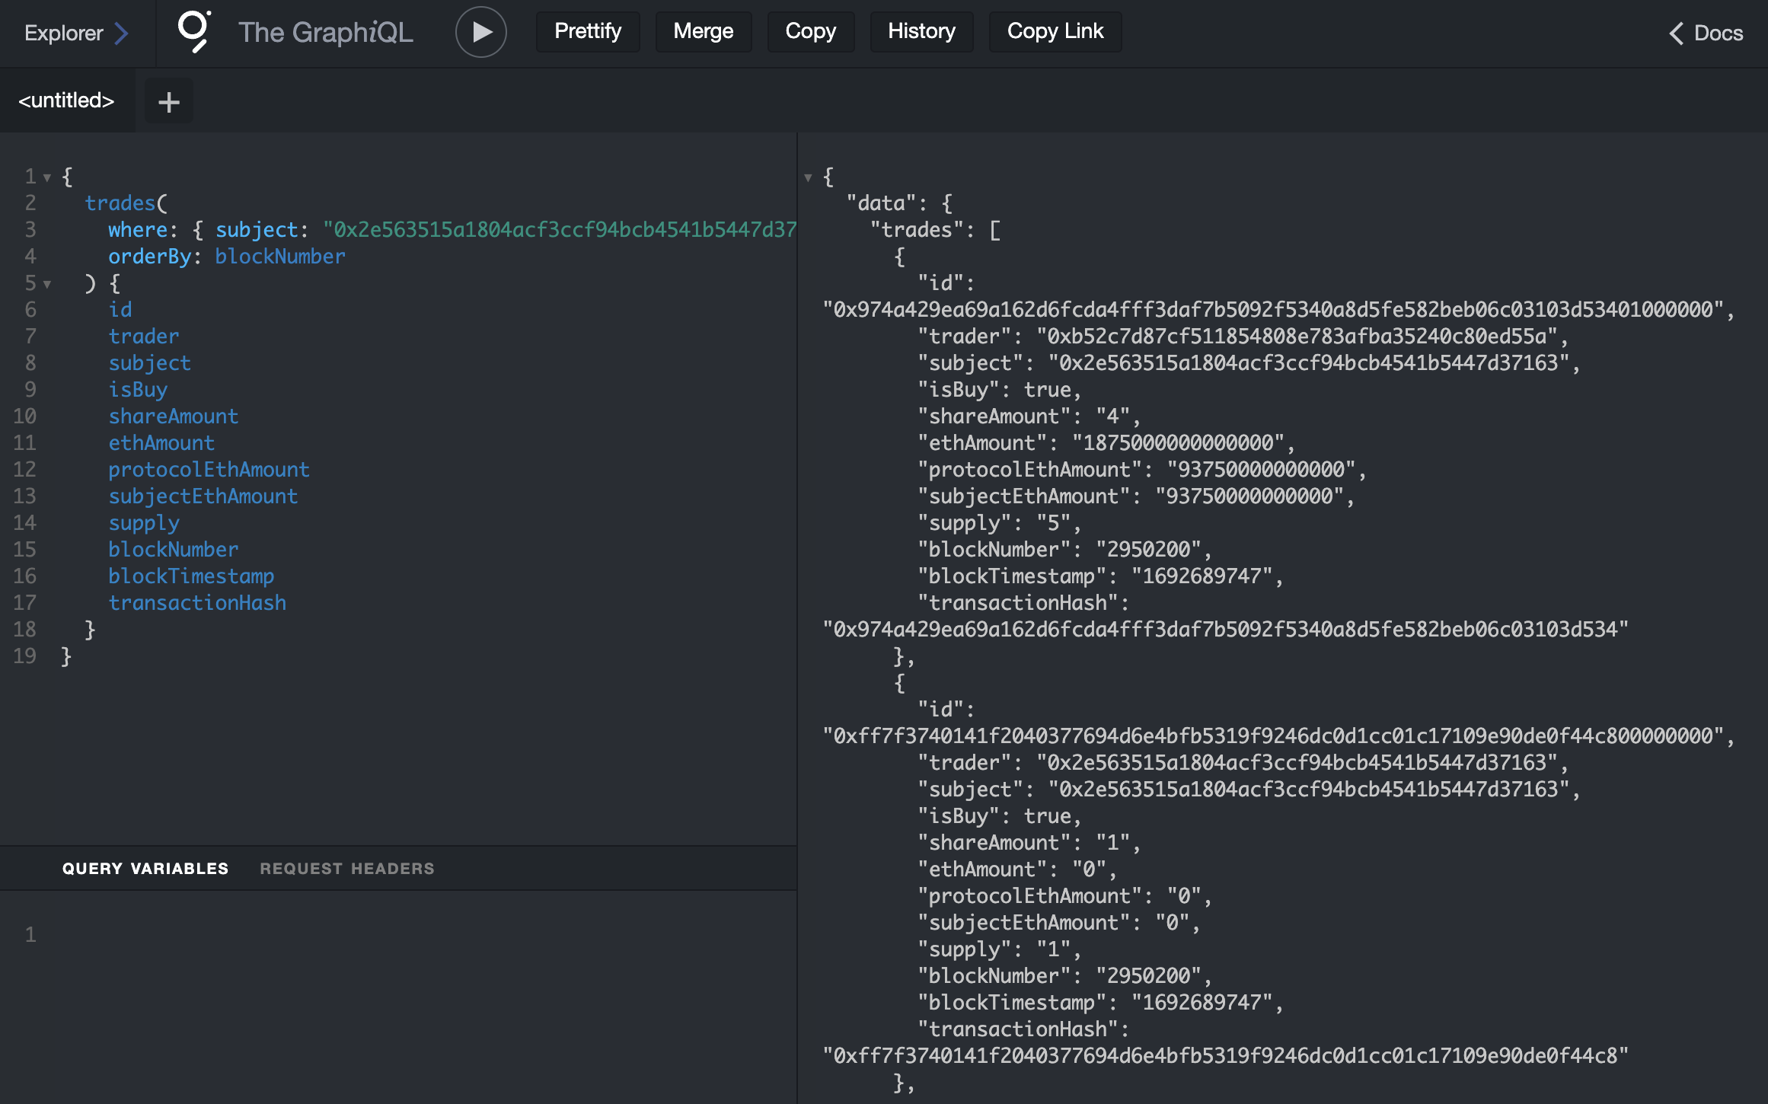The width and height of the screenshot is (1768, 1104).
Task: Click the Merge button
Action: coord(703,31)
